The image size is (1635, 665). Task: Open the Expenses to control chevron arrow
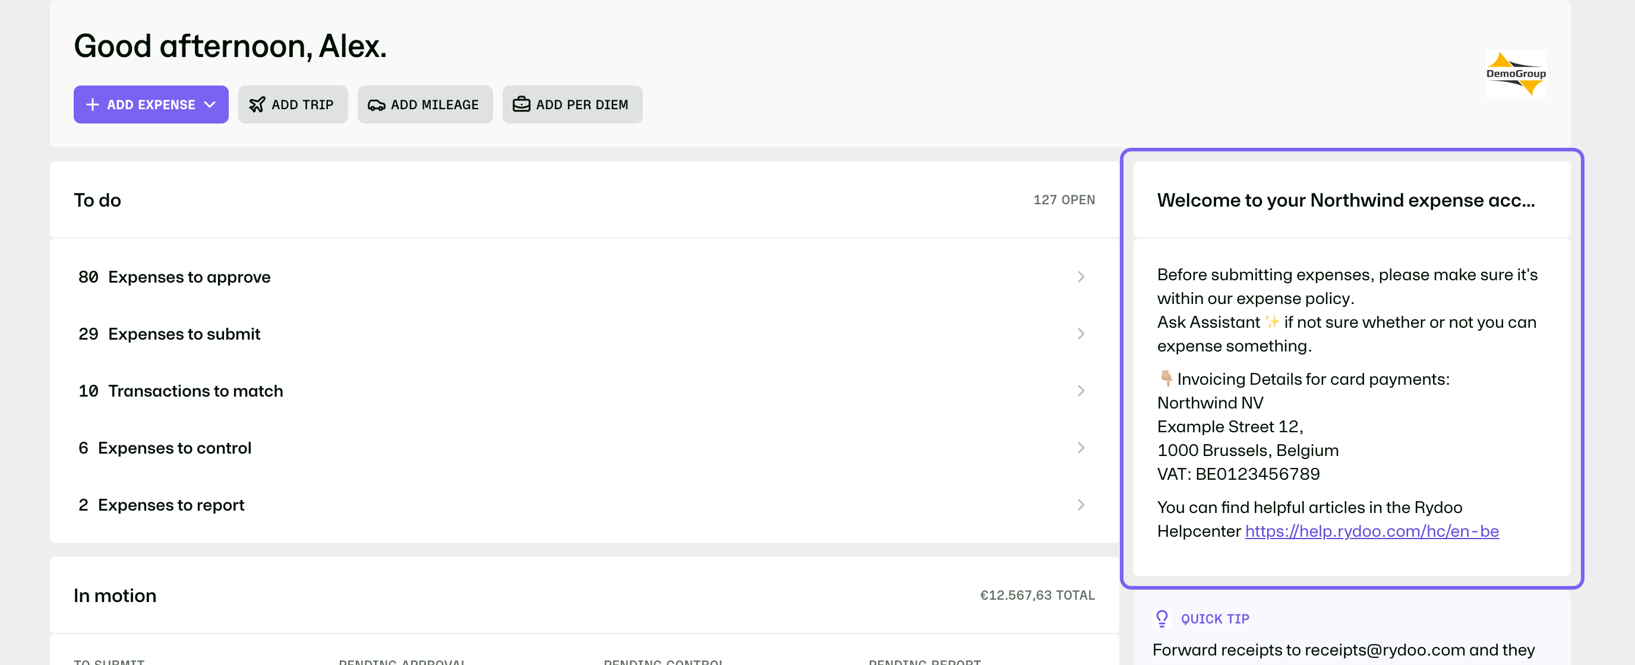(x=1080, y=448)
